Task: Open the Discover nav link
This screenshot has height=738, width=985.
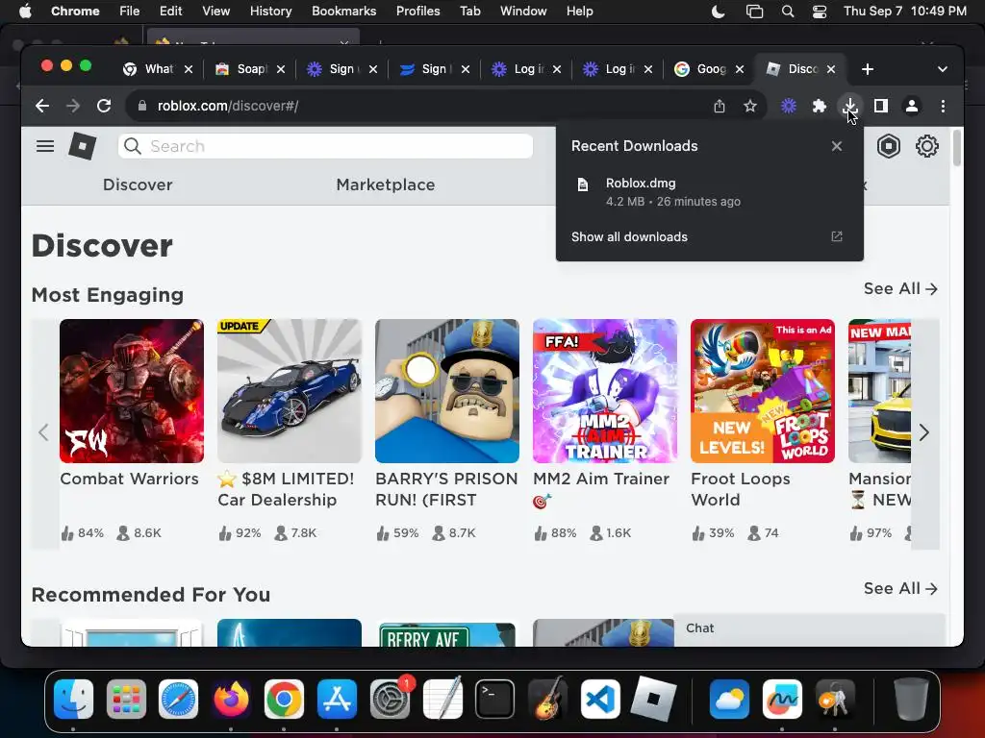Action: coord(138,184)
